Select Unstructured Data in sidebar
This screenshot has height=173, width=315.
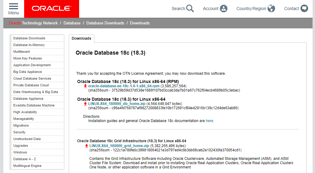(x=37, y=139)
